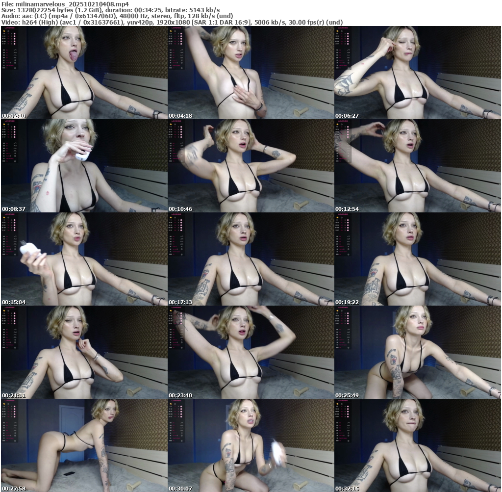This screenshot has width=502, height=492.
Task: Click the last thumbnail at 00:32:16
Action: [417, 445]
